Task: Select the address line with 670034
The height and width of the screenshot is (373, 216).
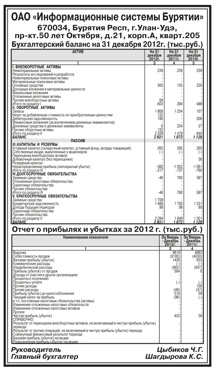Action: click(108, 28)
